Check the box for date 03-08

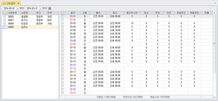pos(63,41)
